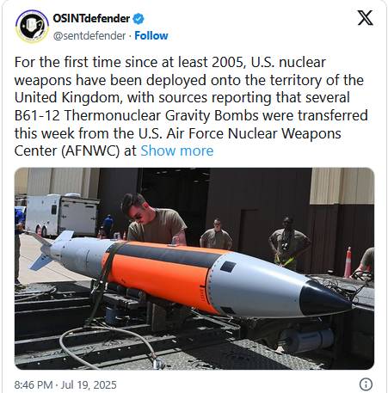Click the white trailer in the photo
The image size is (388, 393).
tap(62, 215)
